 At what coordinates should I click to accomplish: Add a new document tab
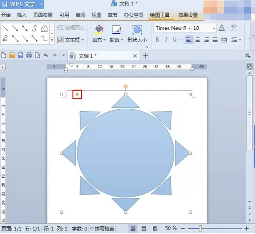click(x=146, y=56)
